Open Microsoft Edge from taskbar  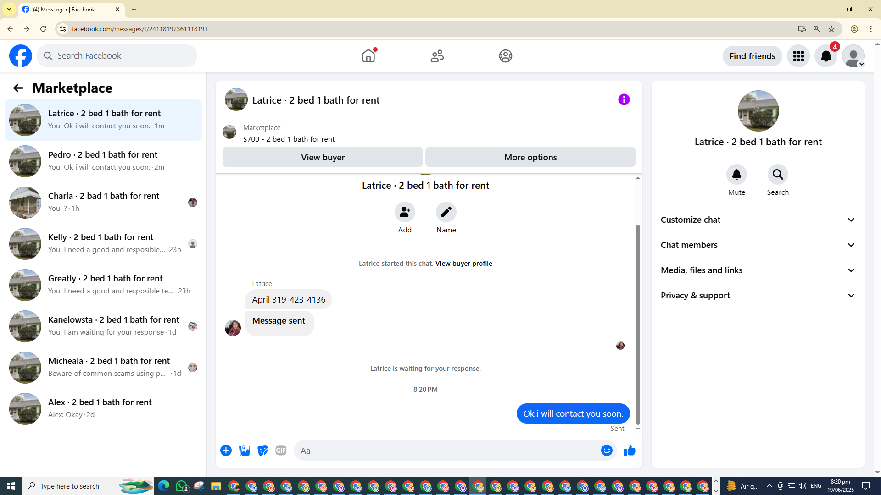(x=164, y=486)
